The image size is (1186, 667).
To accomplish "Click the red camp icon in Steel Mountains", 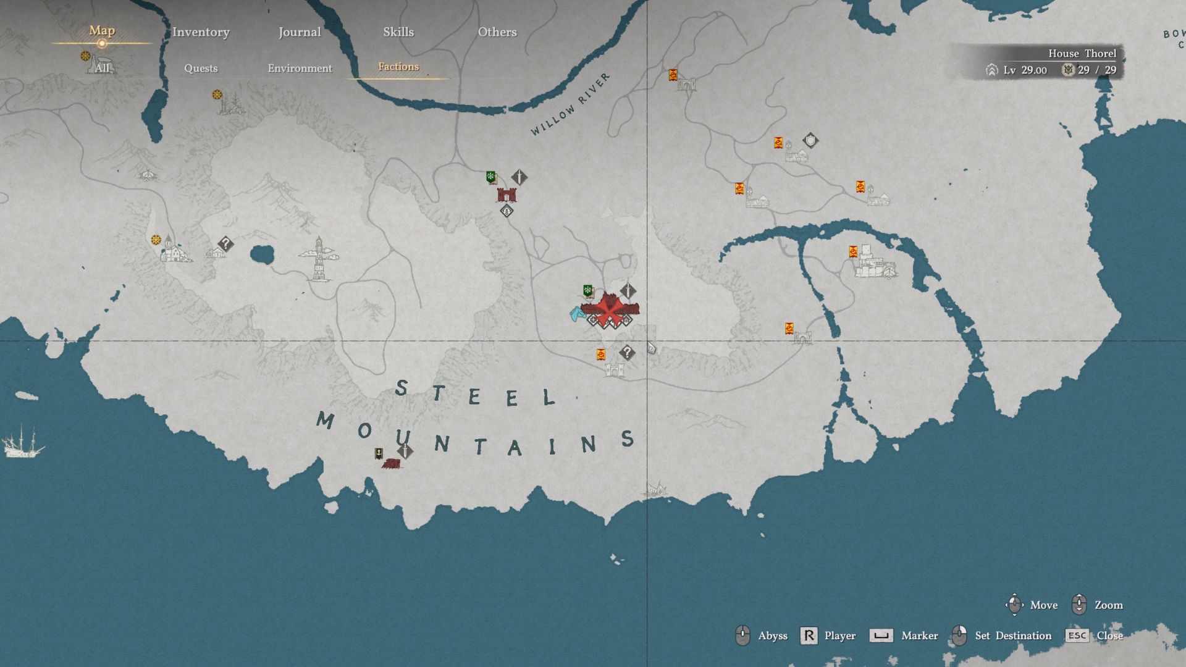I will pyautogui.click(x=391, y=464).
